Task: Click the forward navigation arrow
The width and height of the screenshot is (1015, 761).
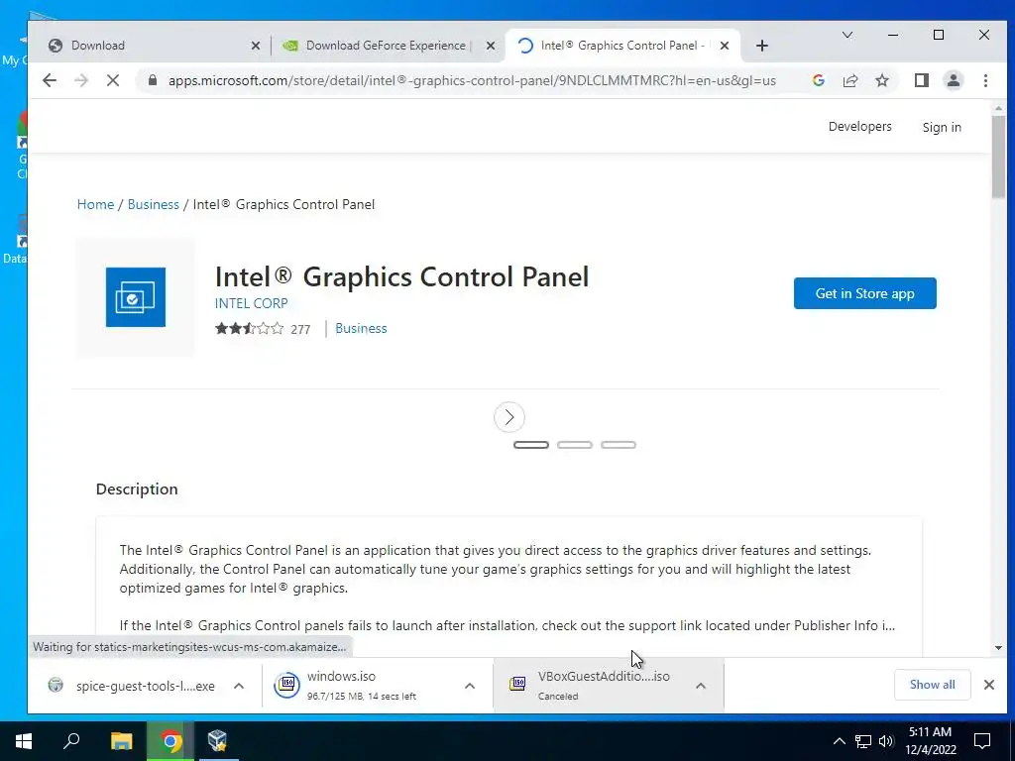Action: click(81, 80)
